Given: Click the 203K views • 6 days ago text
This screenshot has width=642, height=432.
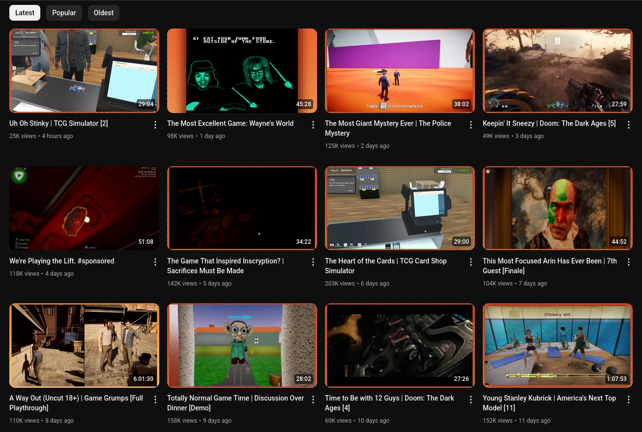Looking at the screenshot, I should coord(357,283).
